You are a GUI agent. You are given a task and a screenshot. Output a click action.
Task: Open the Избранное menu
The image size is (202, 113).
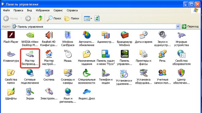tap(43, 10)
